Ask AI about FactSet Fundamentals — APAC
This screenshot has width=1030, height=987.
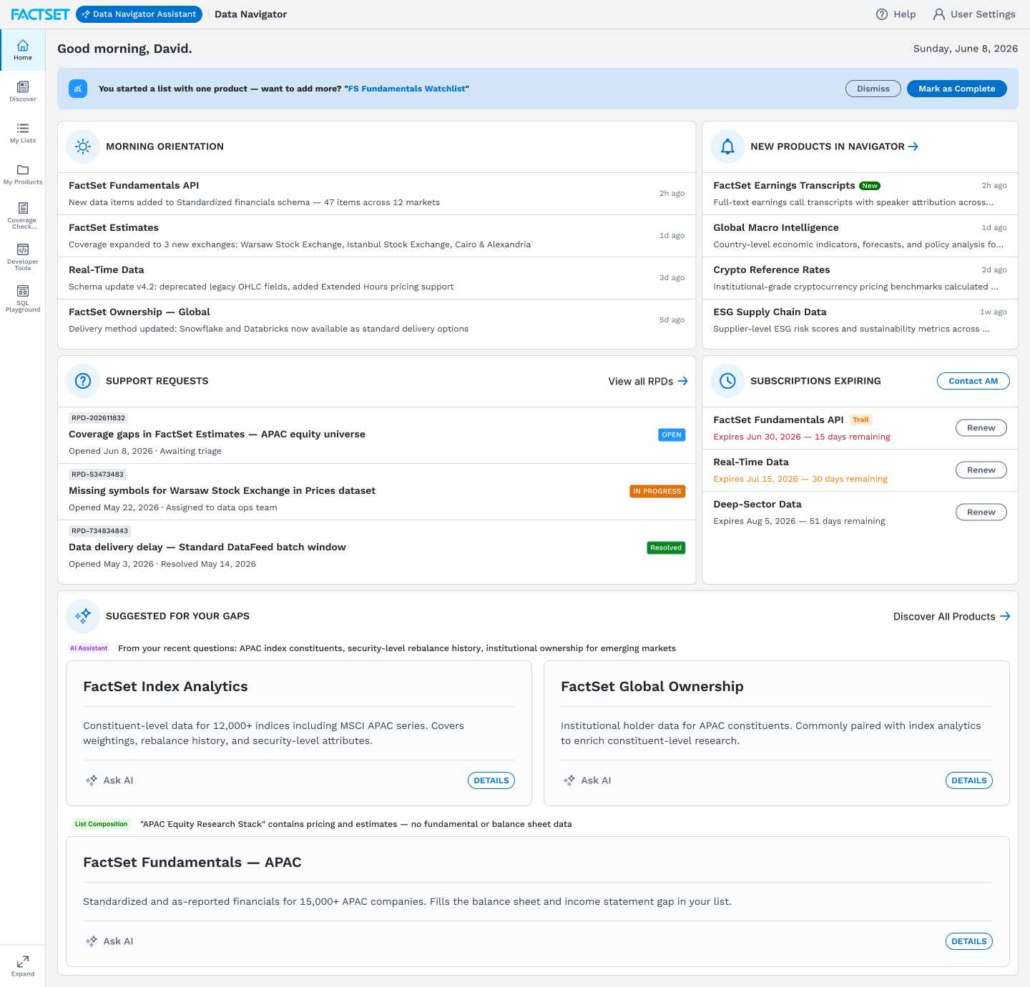pyautogui.click(x=109, y=941)
